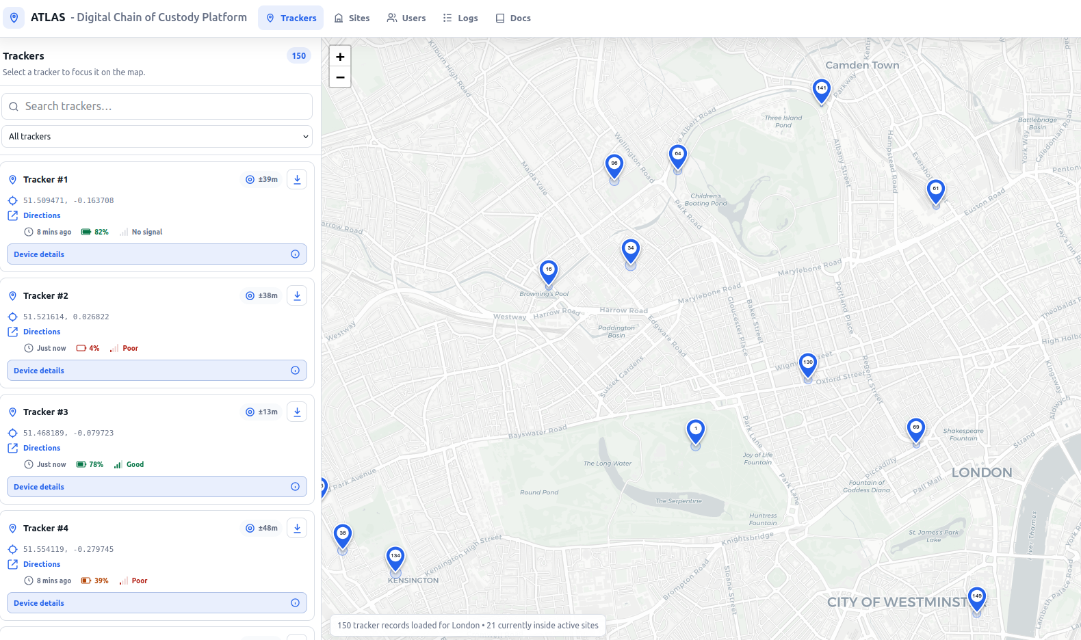This screenshot has width=1081, height=640.
Task: Go to the Docs tab
Action: point(512,18)
